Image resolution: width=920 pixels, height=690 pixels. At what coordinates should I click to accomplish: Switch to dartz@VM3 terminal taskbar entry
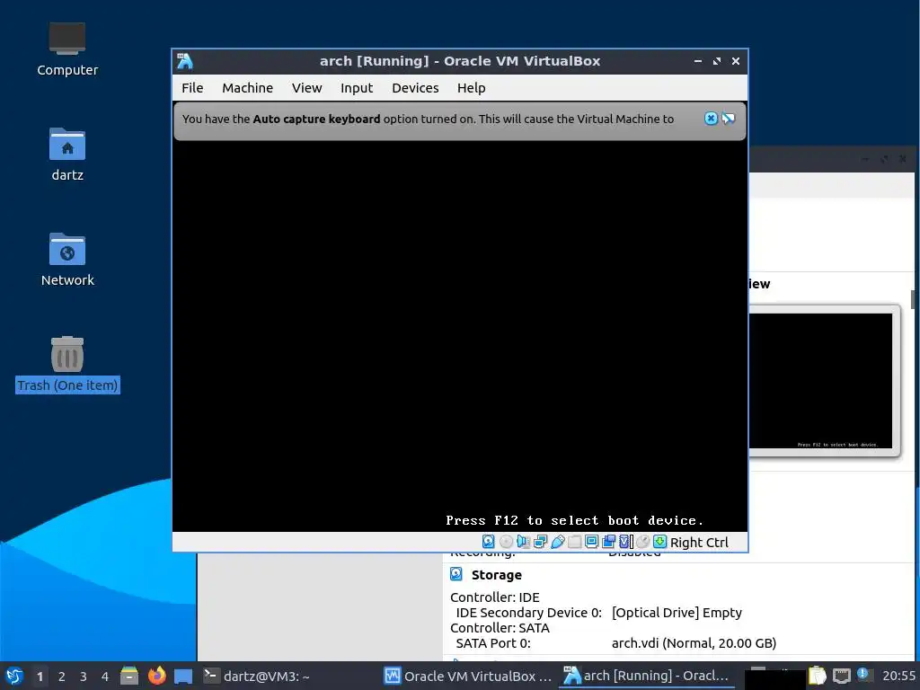click(256, 676)
